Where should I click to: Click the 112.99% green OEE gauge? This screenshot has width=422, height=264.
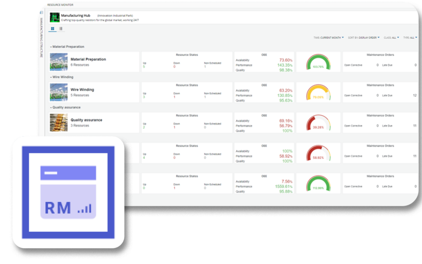coord(318,183)
